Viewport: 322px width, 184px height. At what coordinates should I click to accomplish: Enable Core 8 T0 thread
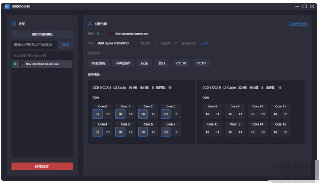pyautogui.click(x=207, y=114)
